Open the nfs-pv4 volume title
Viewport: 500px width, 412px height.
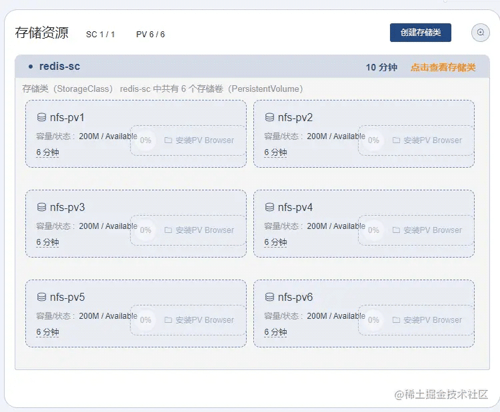click(295, 208)
